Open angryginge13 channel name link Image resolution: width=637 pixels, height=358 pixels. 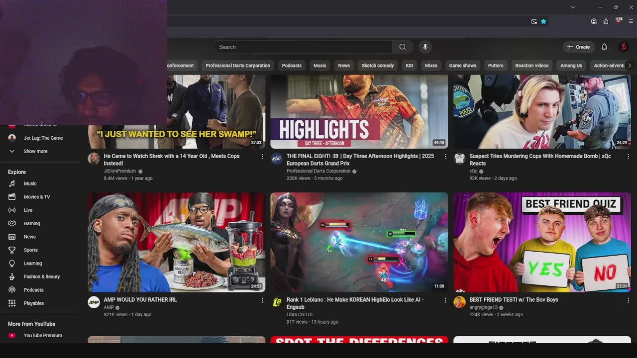point(483,307)
